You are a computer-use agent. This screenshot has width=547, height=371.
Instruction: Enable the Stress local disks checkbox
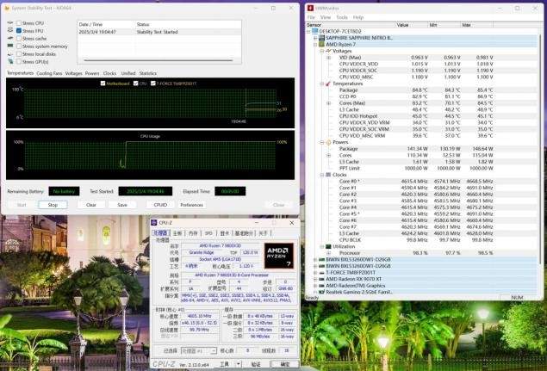[x=19, y=54]
